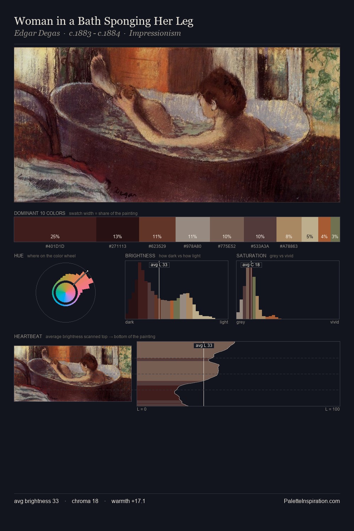Viewport: 354px width, 531px height.
Task: Click the 5% beige swatch
Action: [310, 229]
